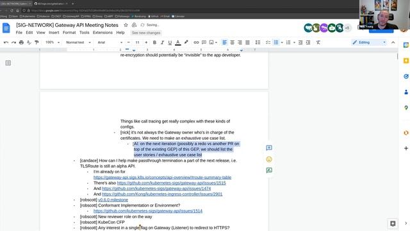Open the Insert menu

click(54, 33)
